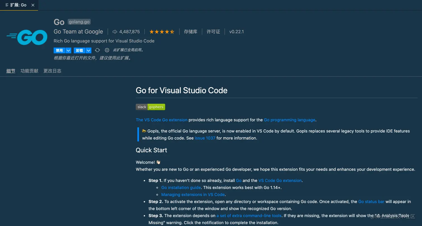The image size is (422, 226).
Task: Click the 此扩展已全局启用 status text
Action: (x=128, y=50)
